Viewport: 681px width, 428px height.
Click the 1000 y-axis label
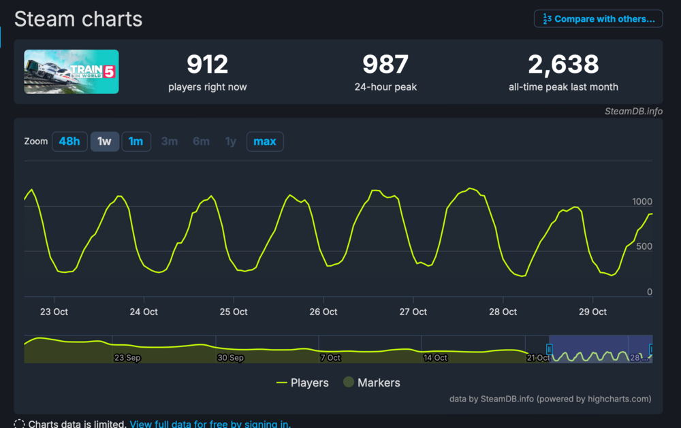642,201
